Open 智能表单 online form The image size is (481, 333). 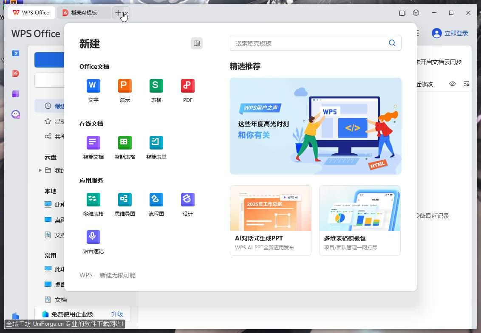(156, 148)
